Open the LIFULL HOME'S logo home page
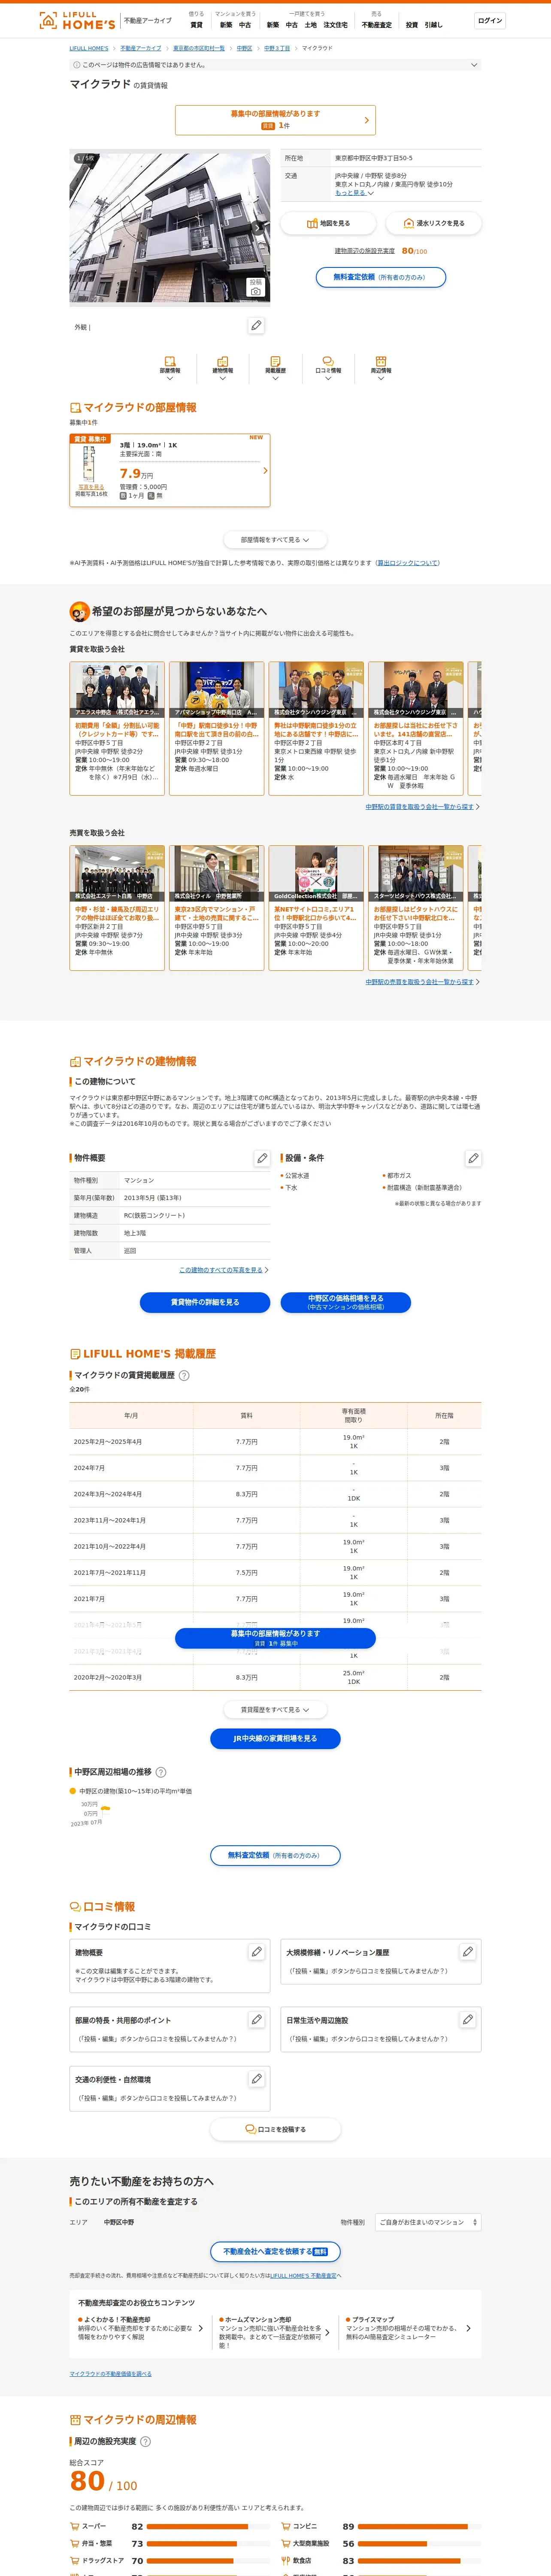This screenshot has height=2576, width=551. (76, 20)
